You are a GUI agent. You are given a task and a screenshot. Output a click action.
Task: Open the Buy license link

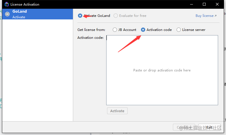pos(206,16)
